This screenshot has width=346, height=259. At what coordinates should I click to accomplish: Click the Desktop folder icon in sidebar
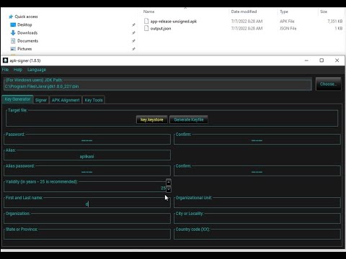coord(13,24)
